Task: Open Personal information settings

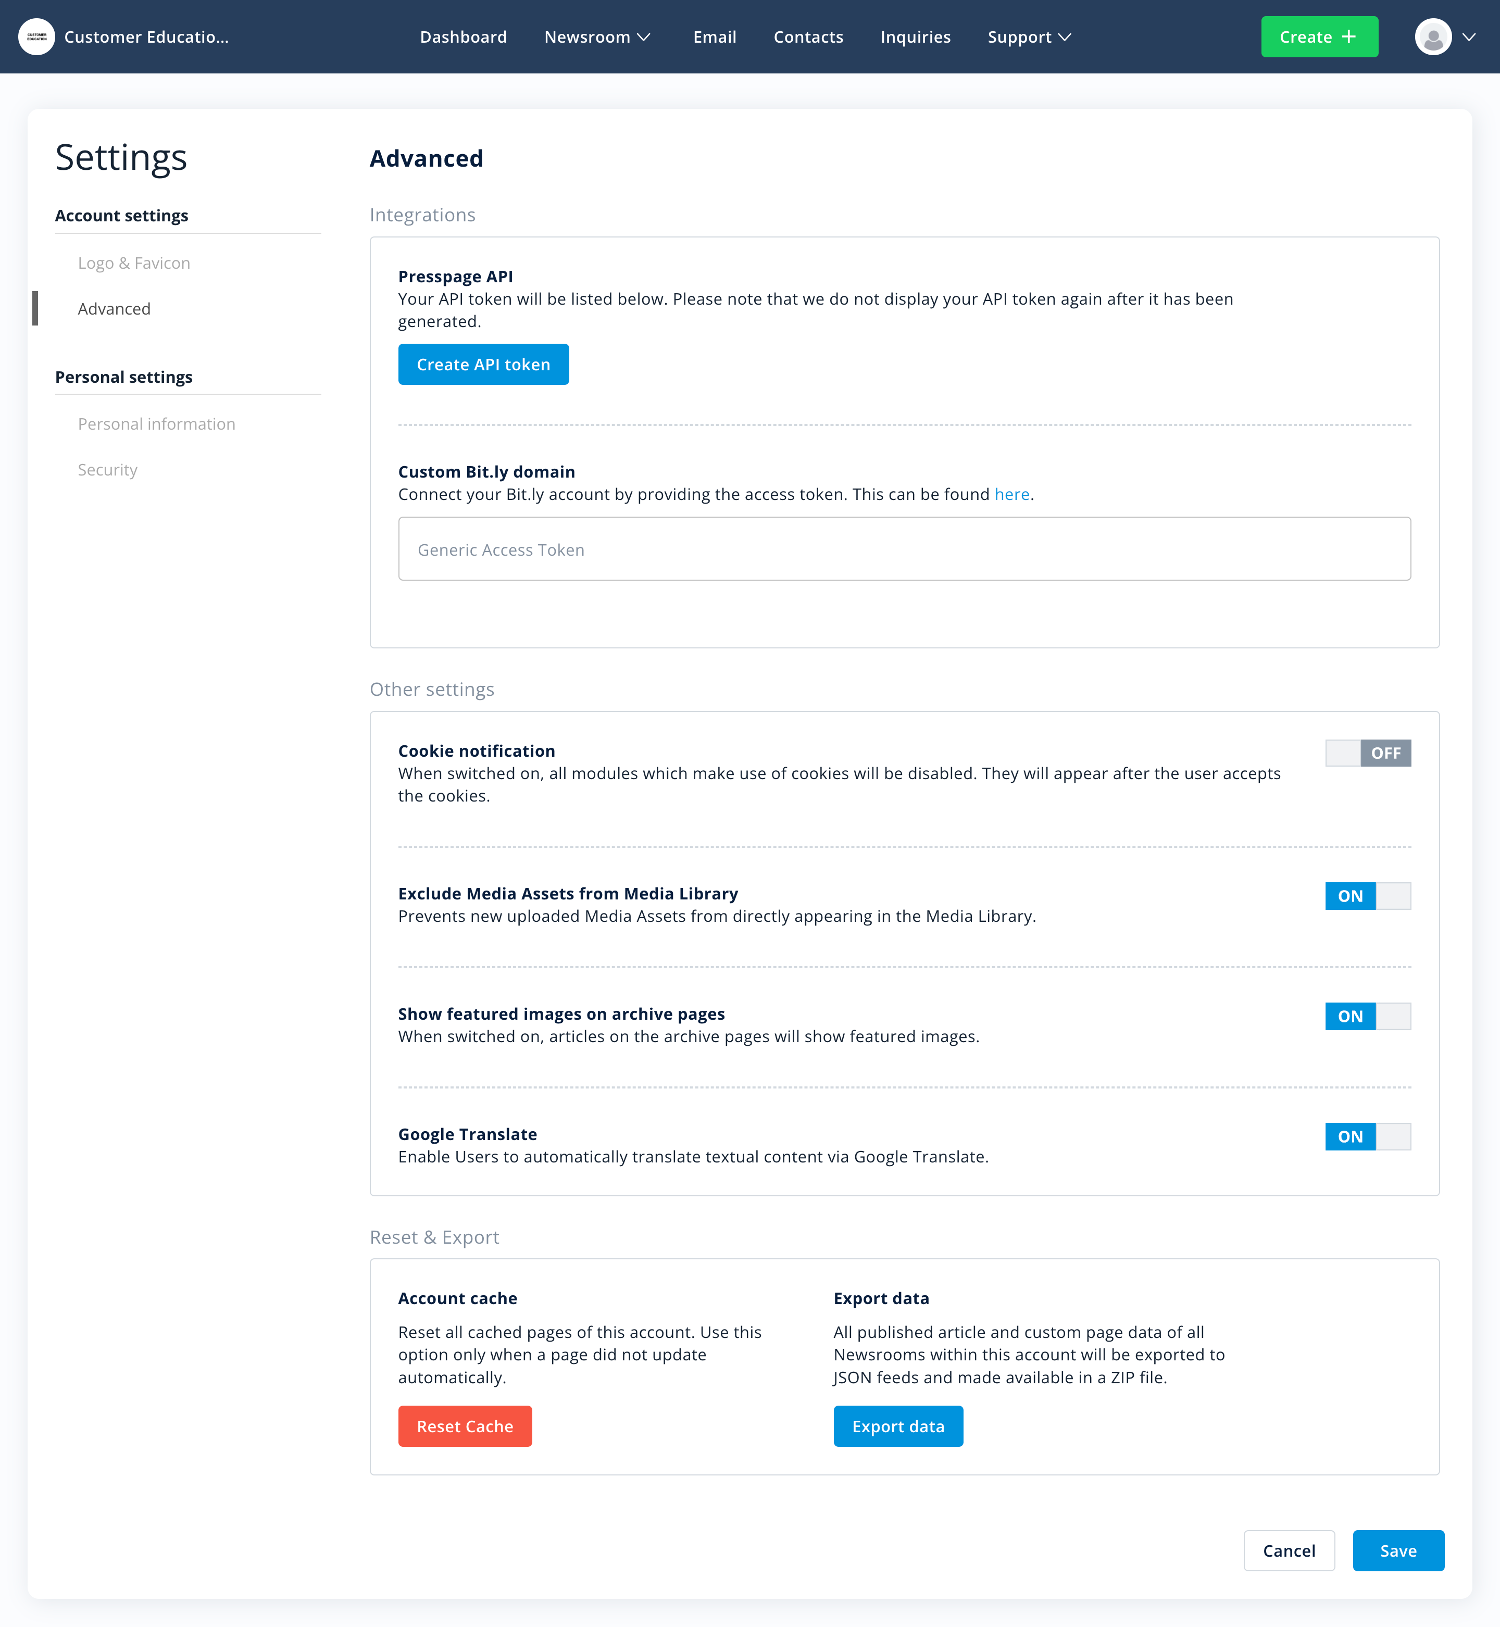Action: [157, 423]
